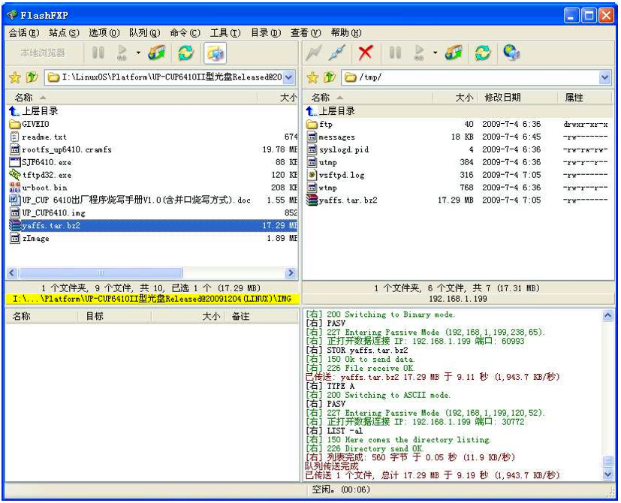621x503 pixels.
Task: Select the GIVEIO folder
Action: pos(152,124)
